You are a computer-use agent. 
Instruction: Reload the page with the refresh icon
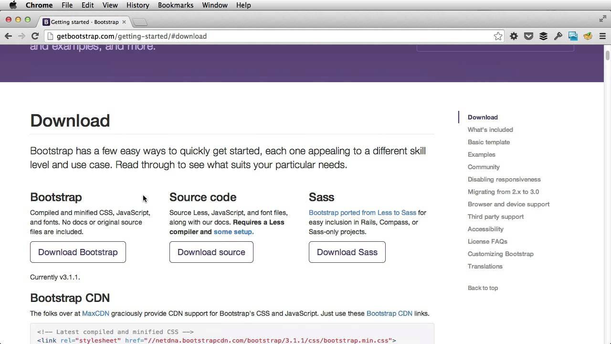point(35,36)
